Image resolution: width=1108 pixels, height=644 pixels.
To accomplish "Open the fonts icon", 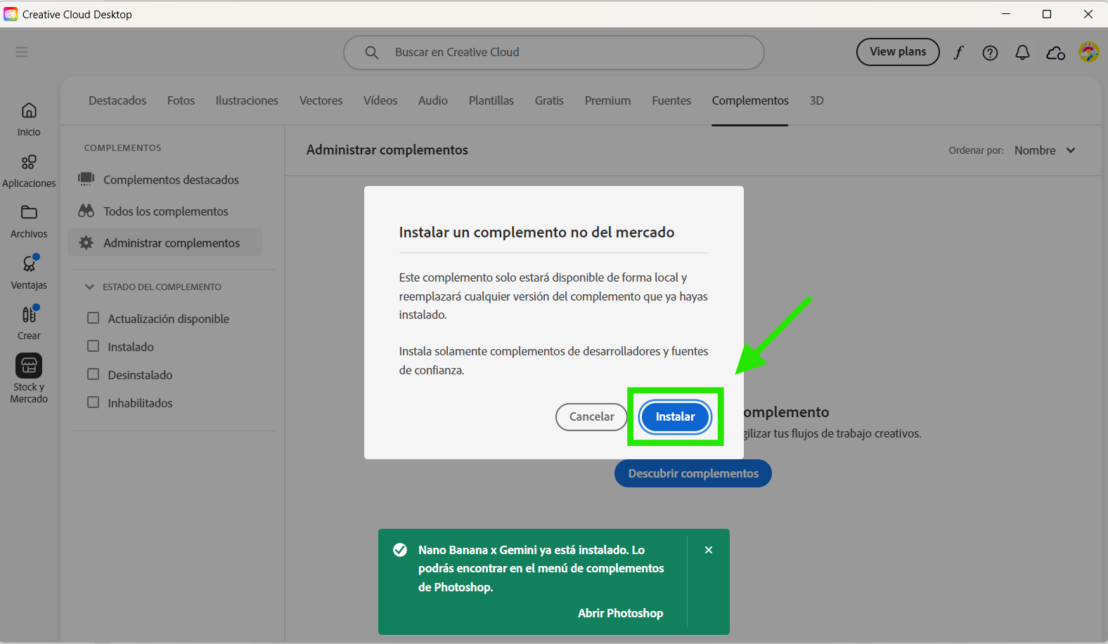I will tap(958, 53).
